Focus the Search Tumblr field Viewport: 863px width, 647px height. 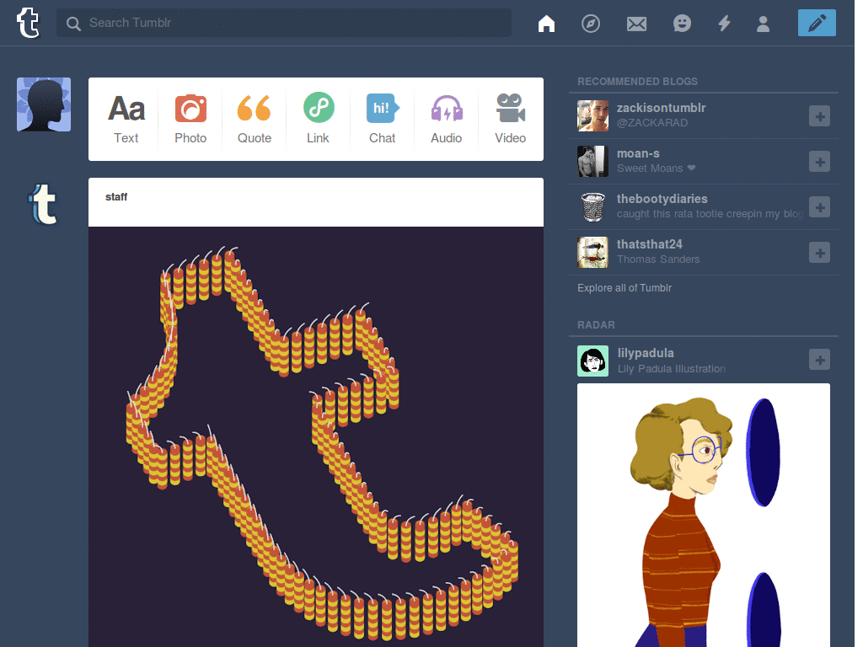click(283, 23)
